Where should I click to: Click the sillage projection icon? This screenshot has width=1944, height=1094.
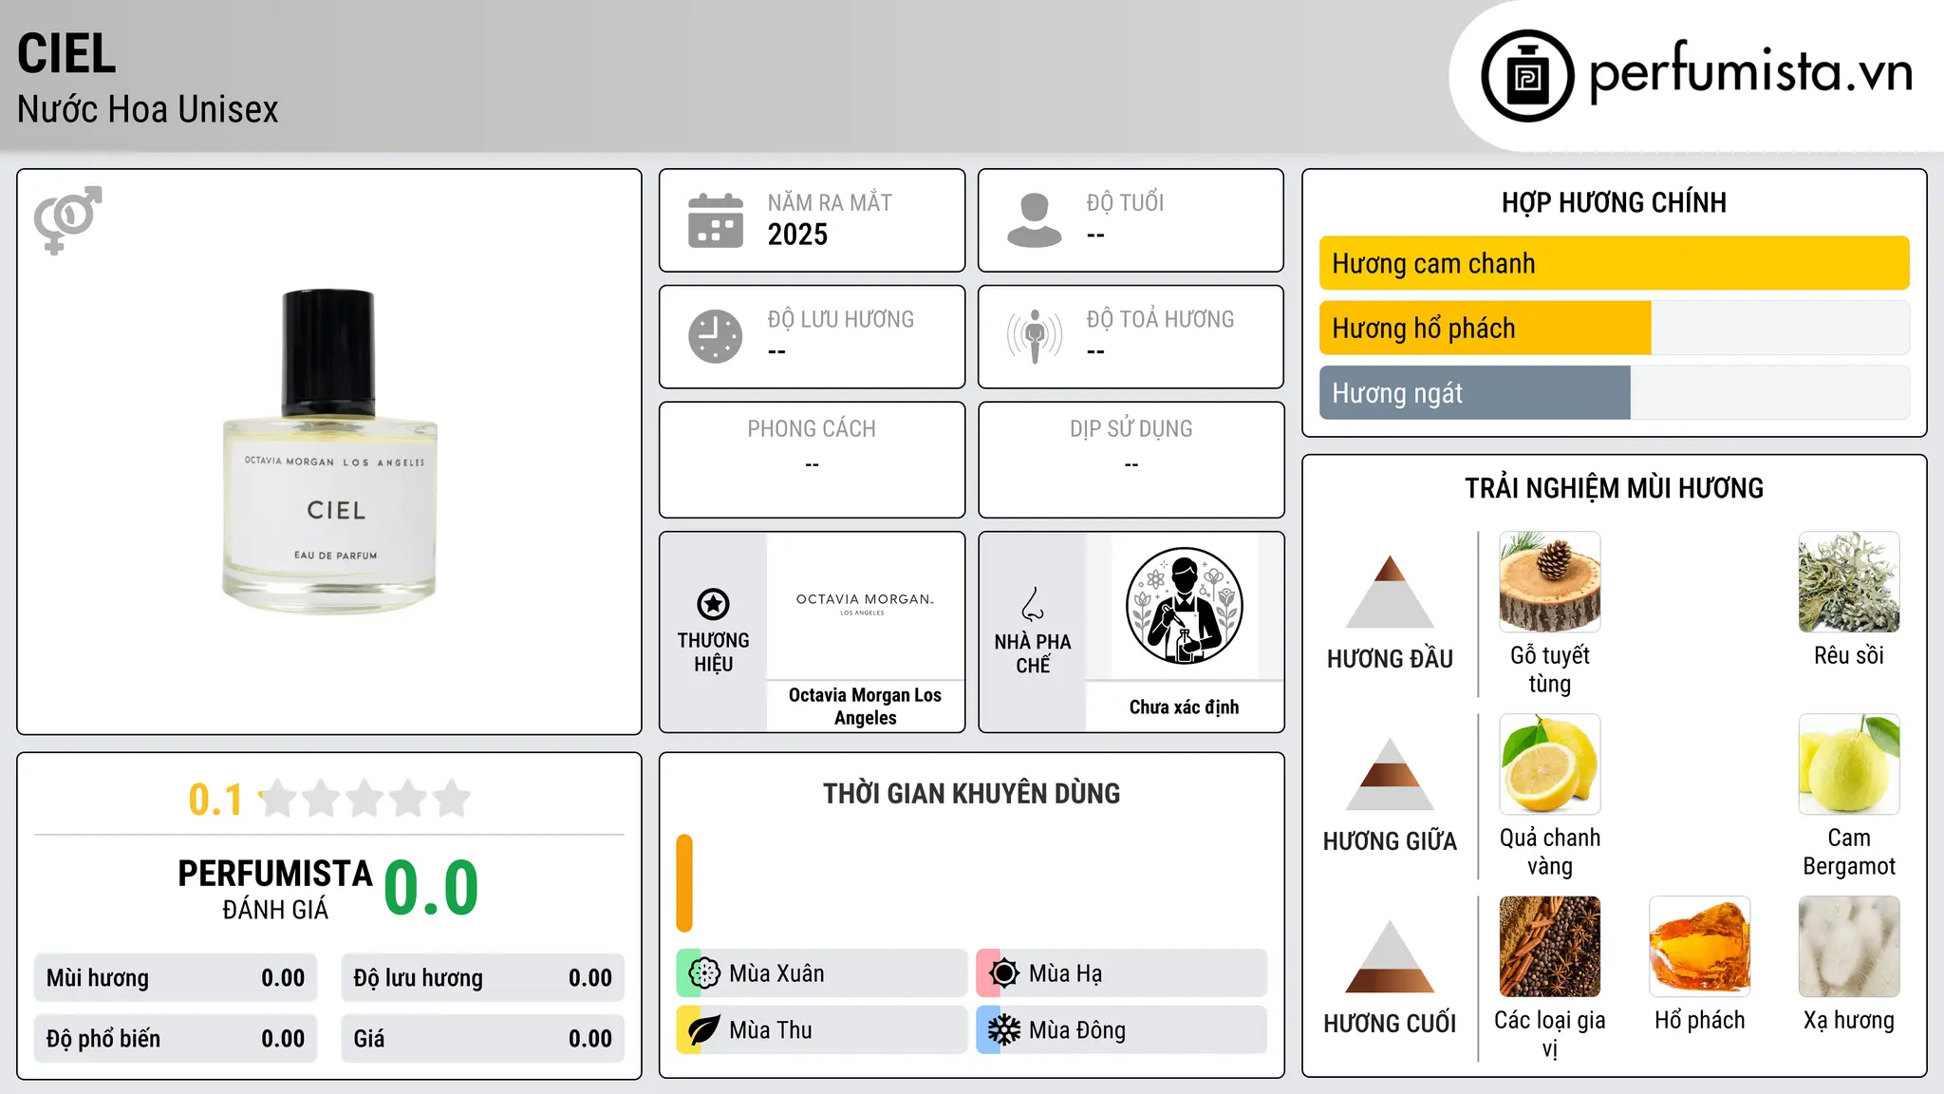pos(1035,336)
